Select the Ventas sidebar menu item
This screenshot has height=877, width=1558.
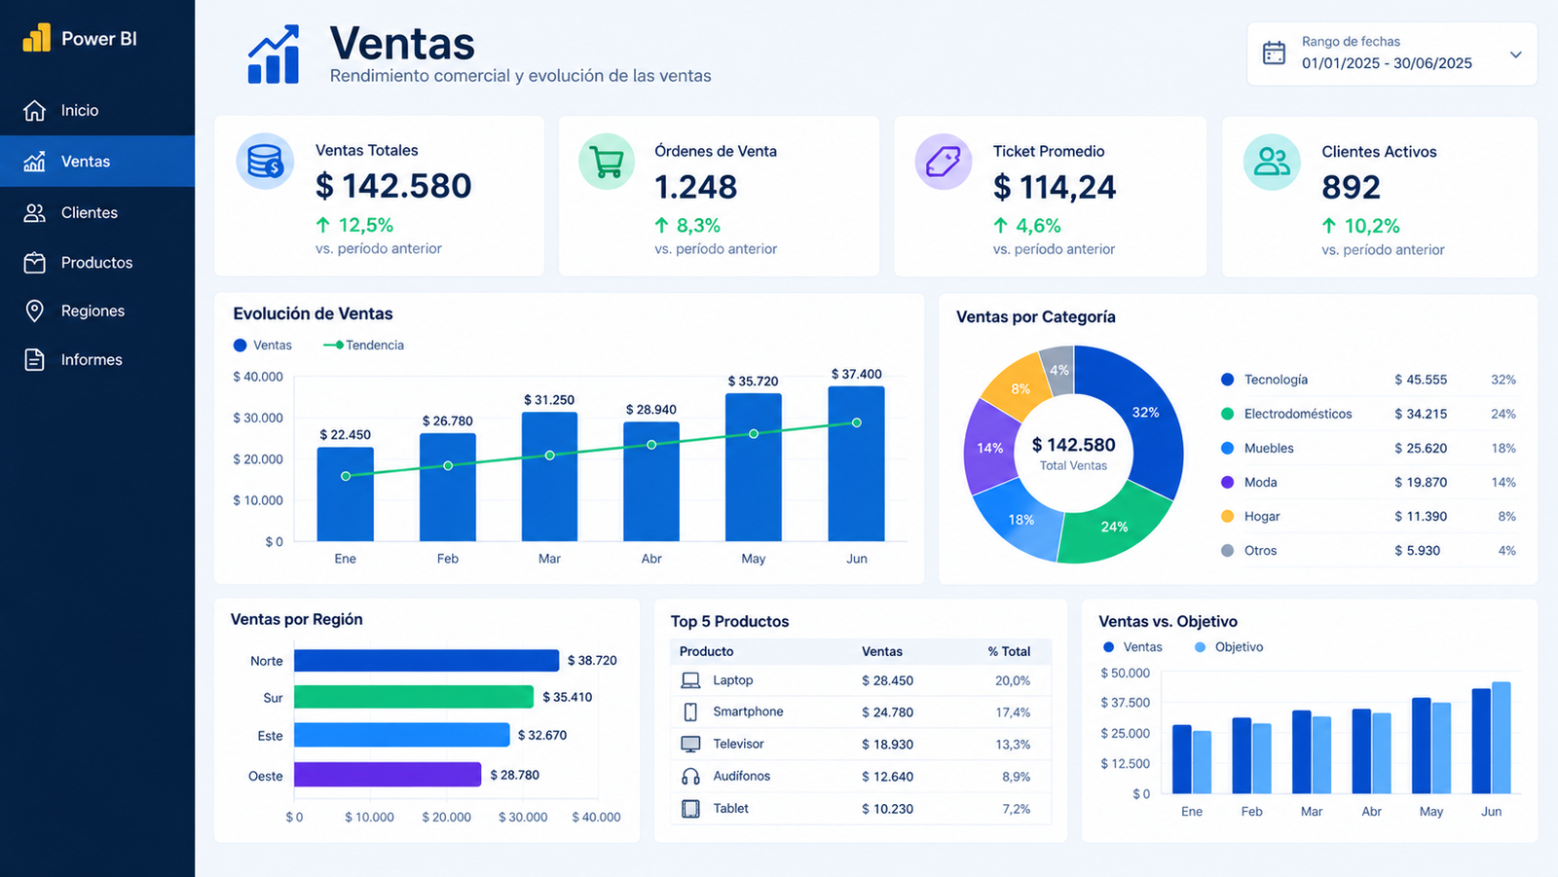(97, 161)
